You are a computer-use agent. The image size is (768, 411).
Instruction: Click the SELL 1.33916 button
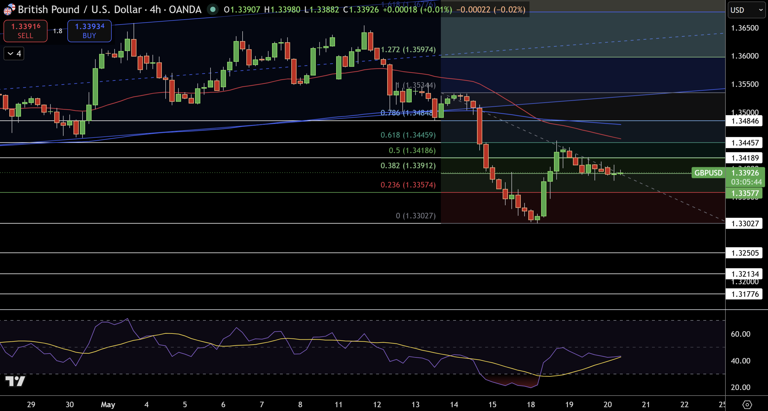pyautogui.click(x=25, y=31)
